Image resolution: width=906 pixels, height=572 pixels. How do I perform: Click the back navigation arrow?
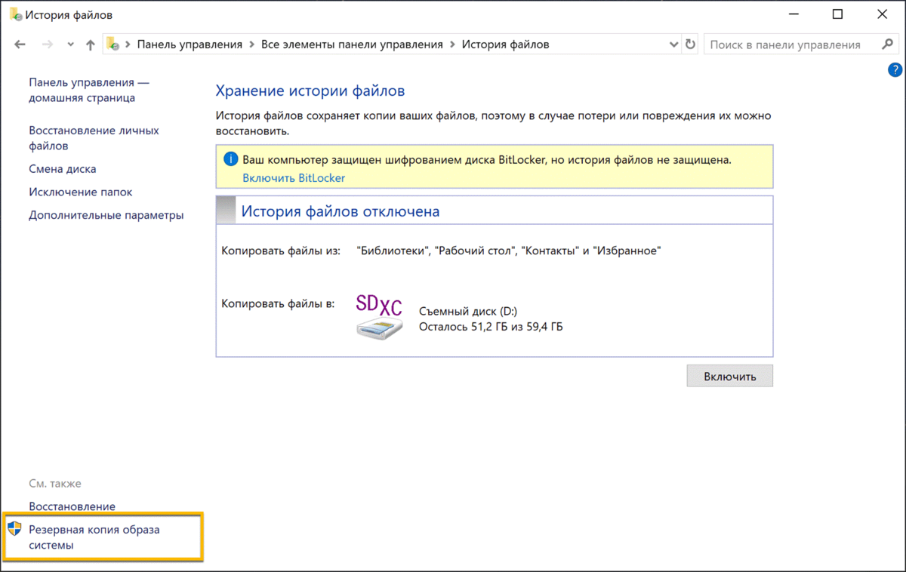20,44
